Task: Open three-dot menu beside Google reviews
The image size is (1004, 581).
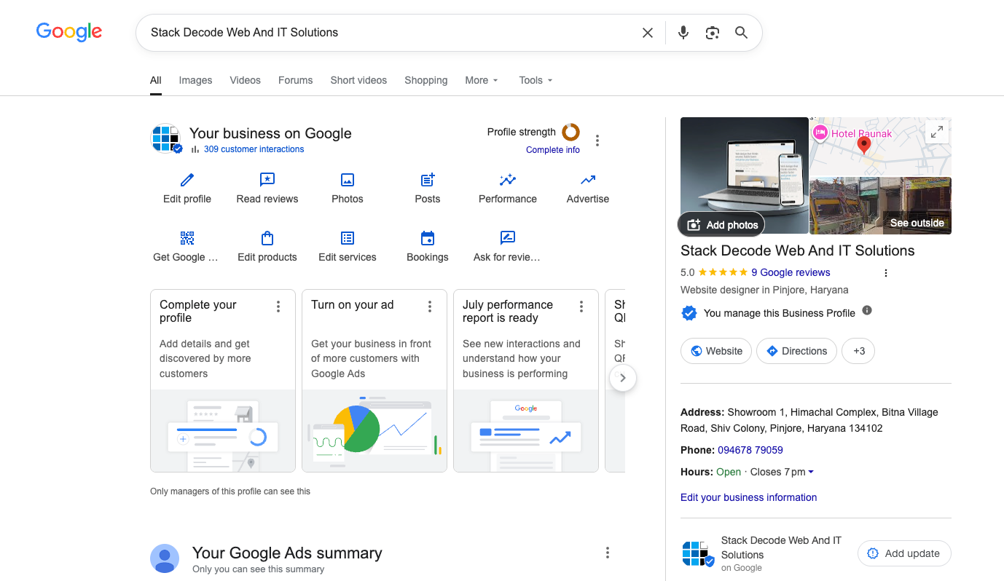Action: click(886, 273)
